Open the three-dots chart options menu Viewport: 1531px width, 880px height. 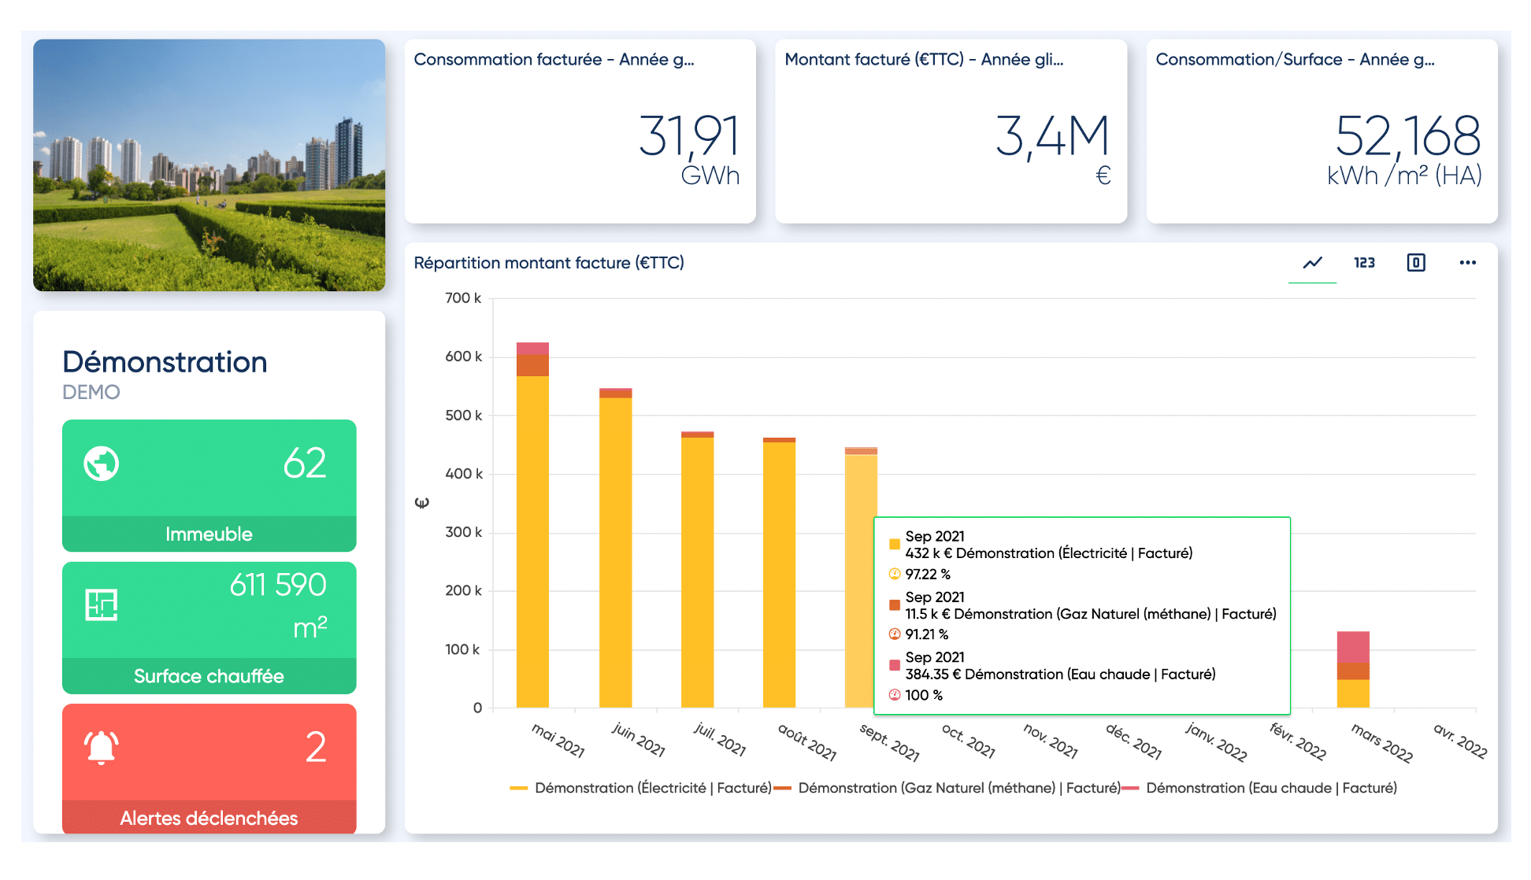pyautogui.click(x=1467, y=263)
